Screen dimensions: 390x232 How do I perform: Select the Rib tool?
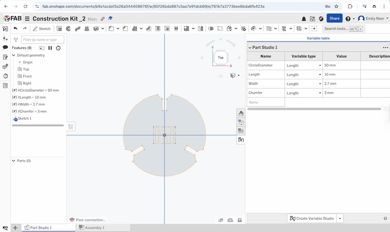(x=149, y=29)
